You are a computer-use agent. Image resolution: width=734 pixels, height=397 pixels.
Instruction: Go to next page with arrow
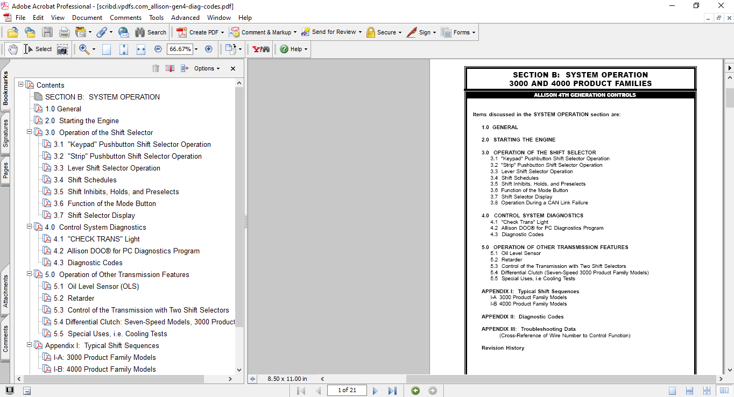(x=376, y=391)
